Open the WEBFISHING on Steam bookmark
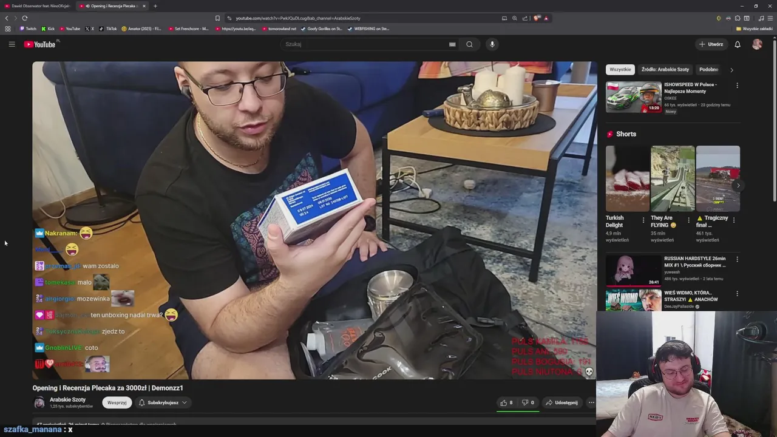 [368, 29]
